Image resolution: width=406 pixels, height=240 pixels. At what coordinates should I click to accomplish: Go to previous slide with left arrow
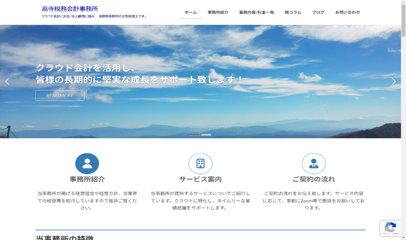tap(7, 82)
